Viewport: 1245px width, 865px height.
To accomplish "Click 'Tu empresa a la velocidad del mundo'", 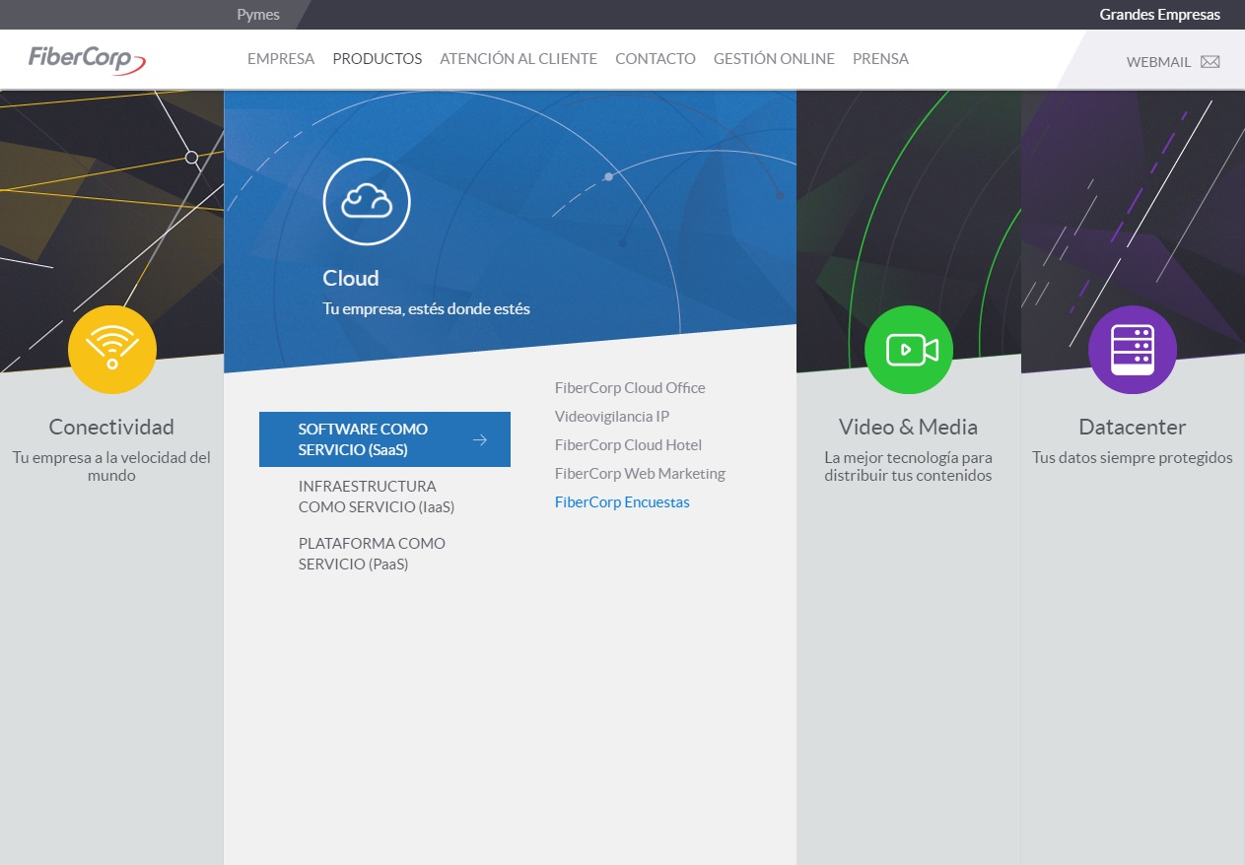I will 111,467.
